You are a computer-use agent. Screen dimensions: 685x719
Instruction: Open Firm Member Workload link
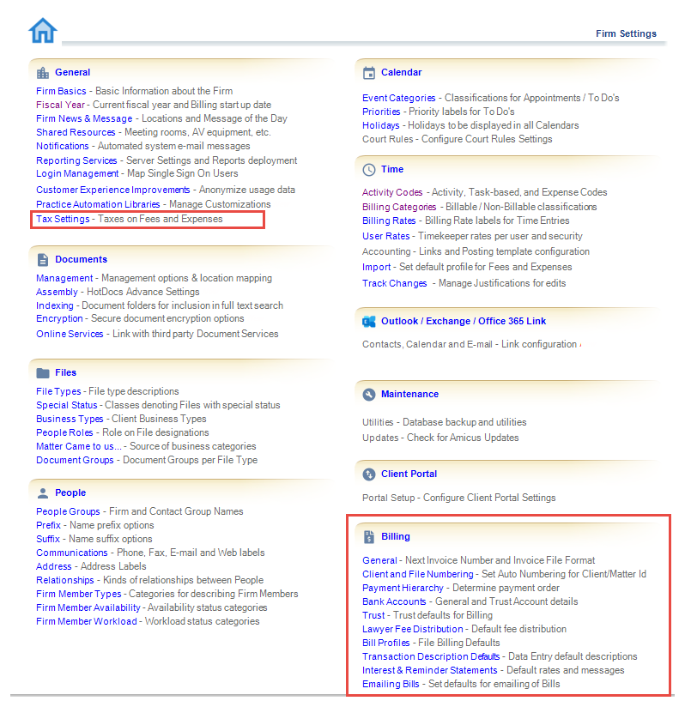86,622
